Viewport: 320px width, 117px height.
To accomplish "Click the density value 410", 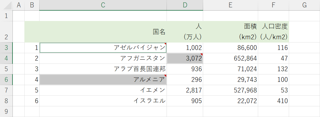I will click(x=274, y=101).
